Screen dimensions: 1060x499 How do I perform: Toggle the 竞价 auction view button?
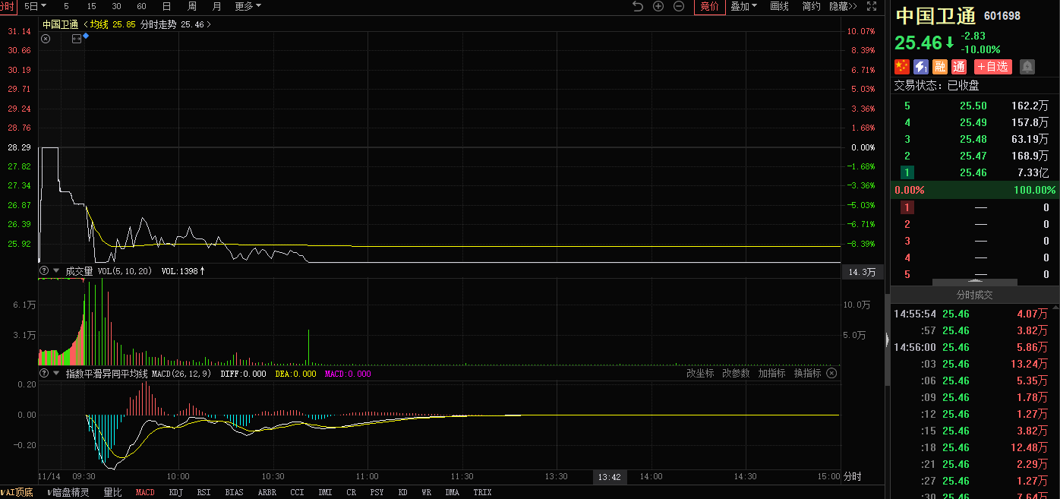[x=709, y=7]
